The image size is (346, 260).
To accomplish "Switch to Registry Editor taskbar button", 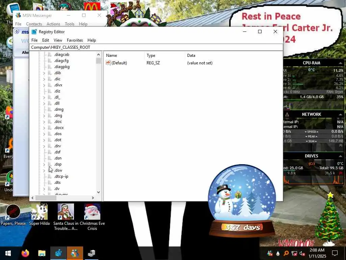I will (58, 253).
